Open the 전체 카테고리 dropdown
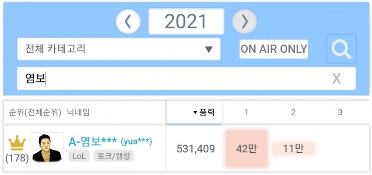The width and height of the screenshot is (372, 175). coord(119,49)
